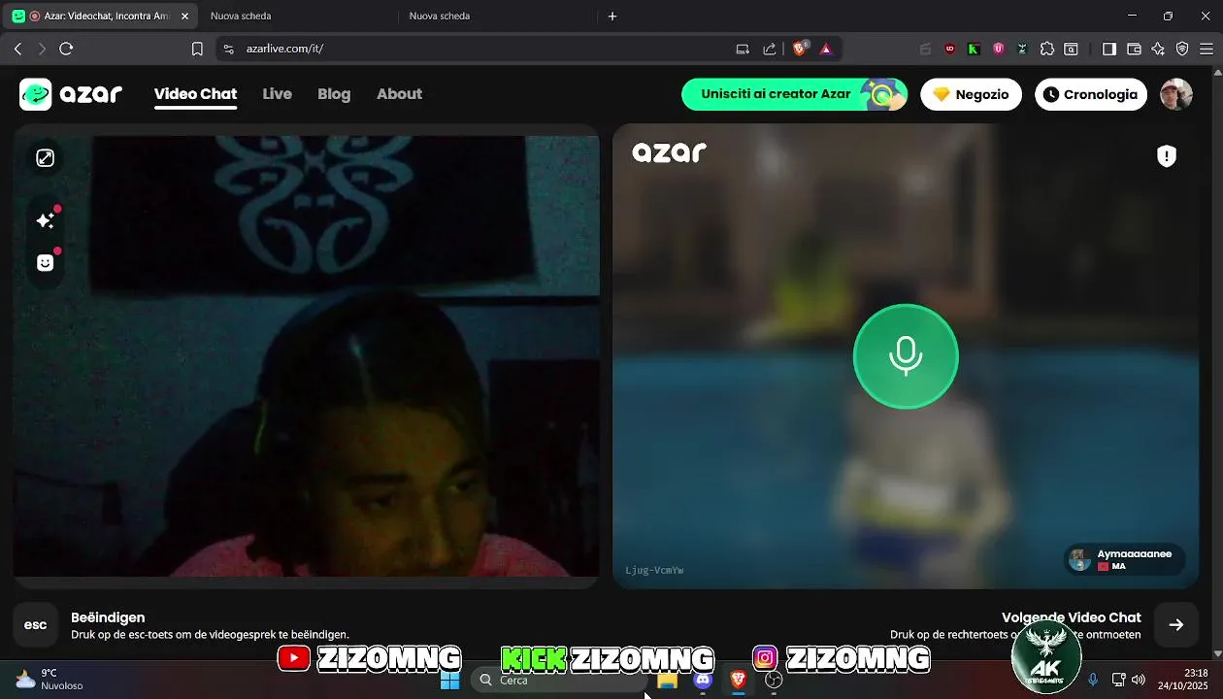Image resolution: width=1223 pixels, height=699 pixels.
Task: Select the Video Chat tab
Action: coord(195,94)
